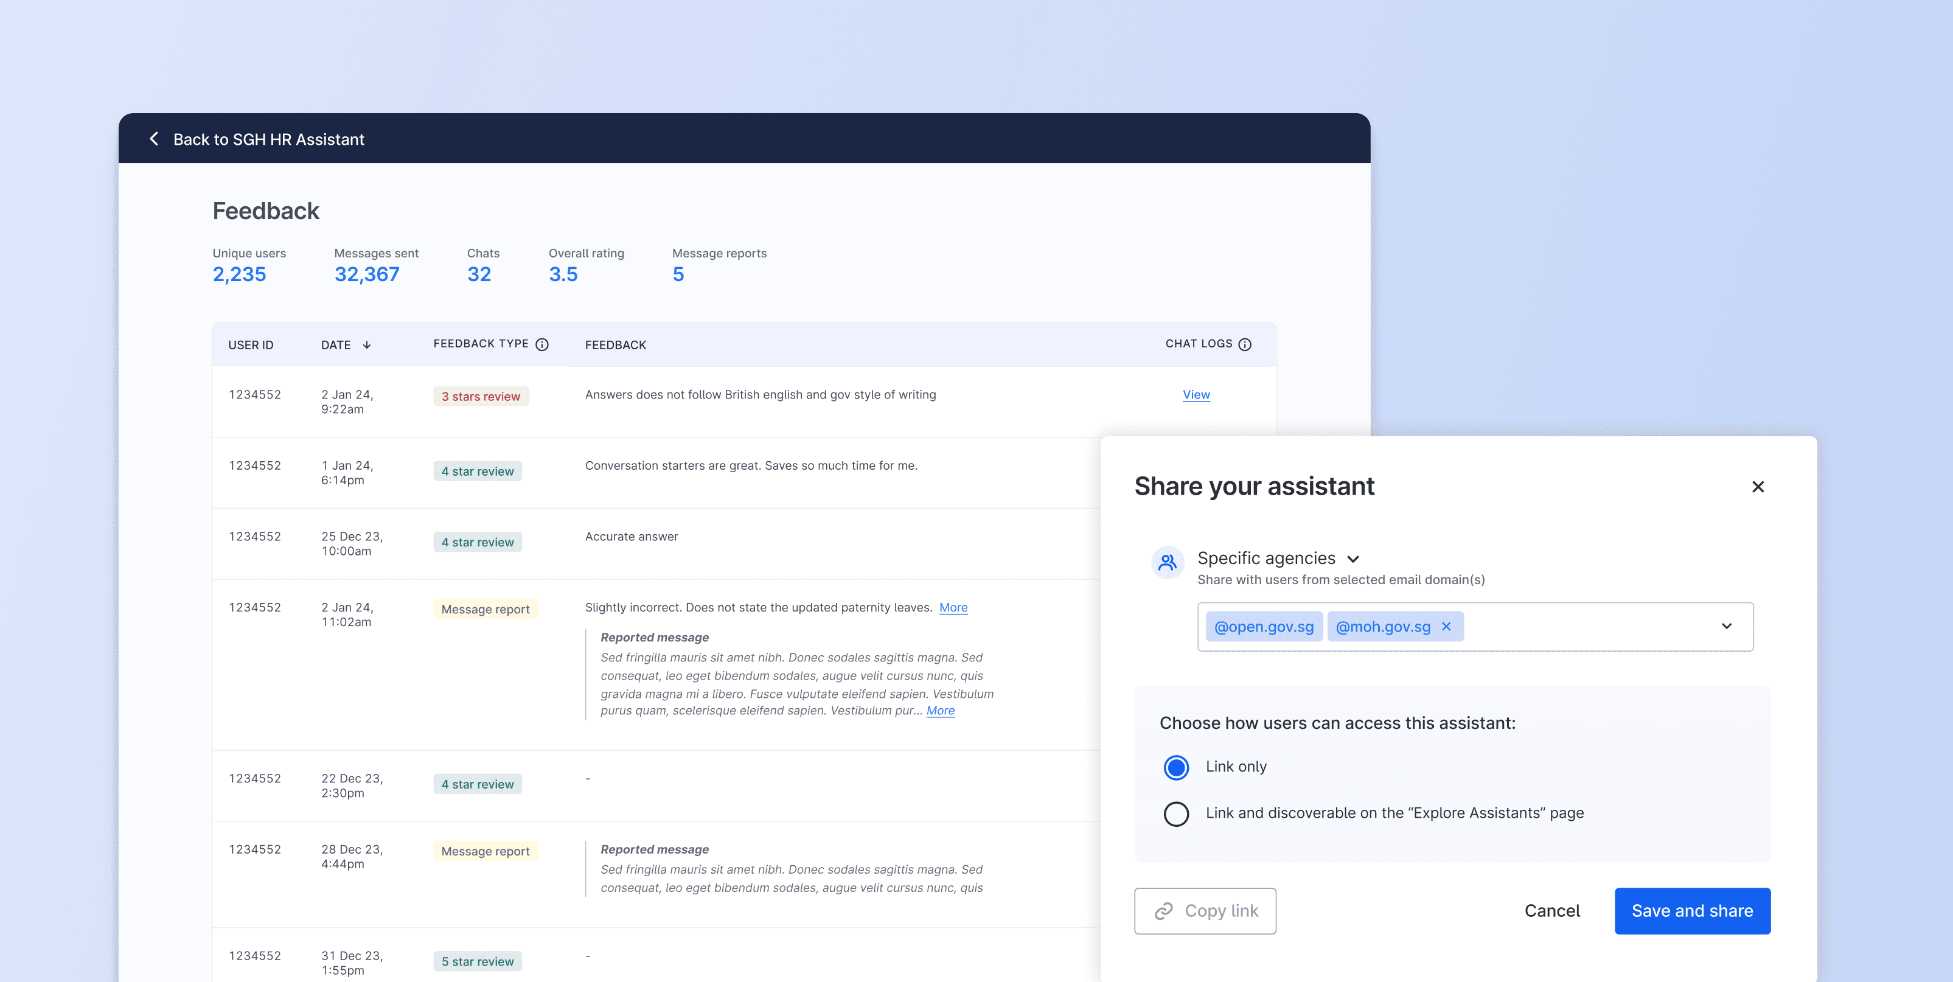Viewport: 1953px width, 982px height.
Task: Select the Link only access option
Action: (1176, 767)
